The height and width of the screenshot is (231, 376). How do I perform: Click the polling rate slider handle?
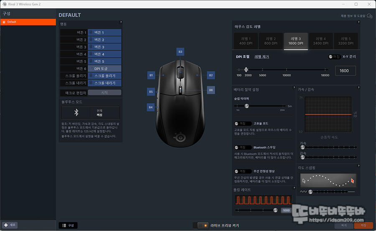click(x=275, y=210)
